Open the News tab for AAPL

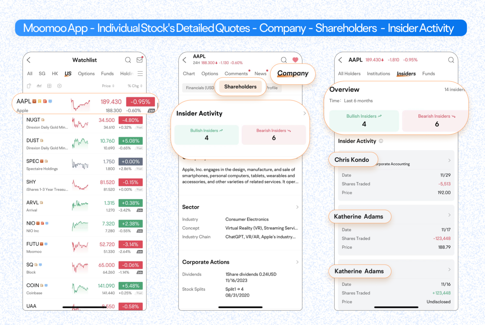[260, 74]
